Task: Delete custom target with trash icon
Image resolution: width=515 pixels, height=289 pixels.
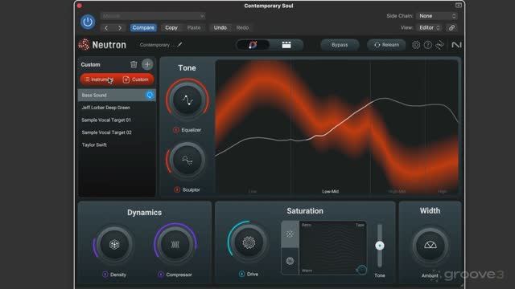Action: click(134, 64)
